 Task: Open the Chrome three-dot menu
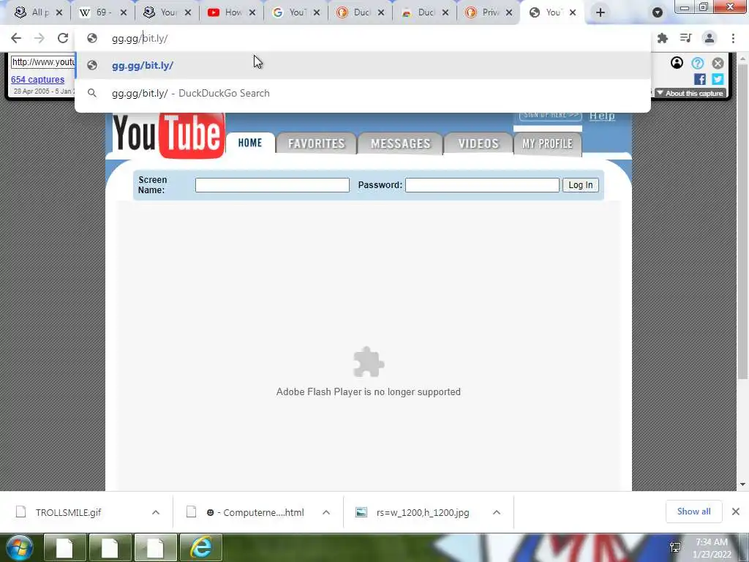click(733, 38)
